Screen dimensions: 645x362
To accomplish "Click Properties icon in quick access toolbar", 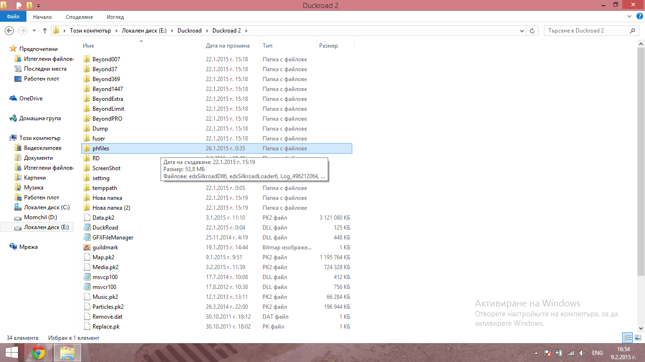I will (x=19, y=6).
